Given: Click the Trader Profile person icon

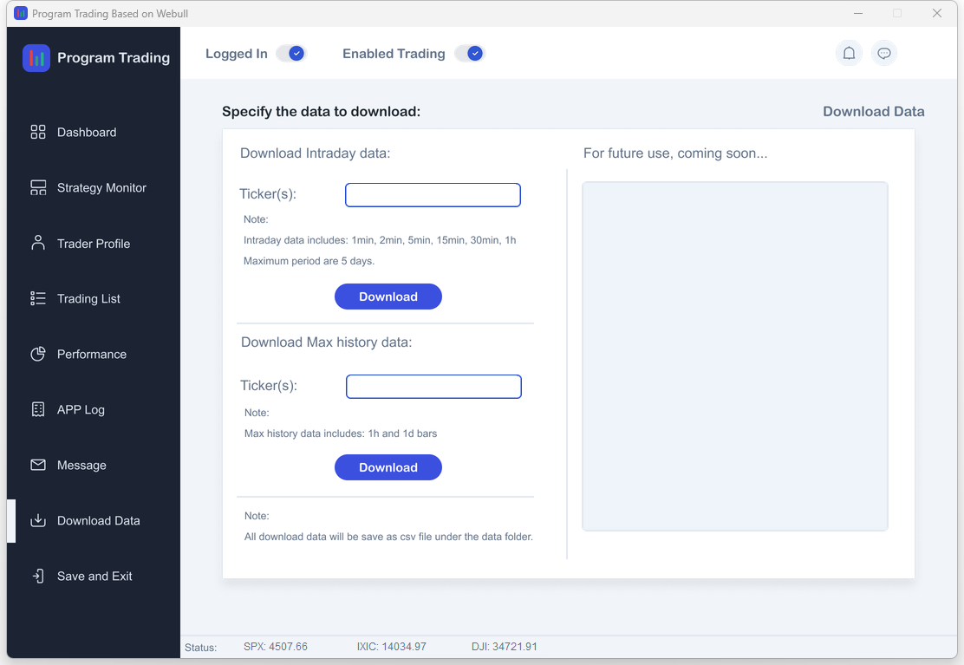Looking at the screenshot, I should (x=38, y=243).
